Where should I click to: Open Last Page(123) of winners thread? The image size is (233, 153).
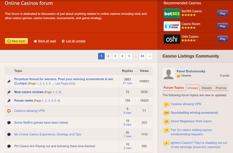point(65,84)
